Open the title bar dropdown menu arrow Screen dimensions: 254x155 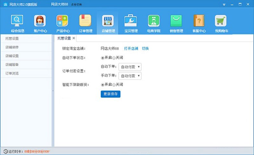(224, 4)
